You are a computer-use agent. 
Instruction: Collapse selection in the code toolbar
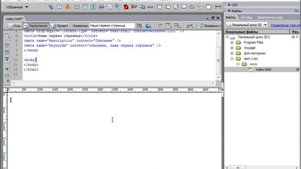[x=7, y=52]
